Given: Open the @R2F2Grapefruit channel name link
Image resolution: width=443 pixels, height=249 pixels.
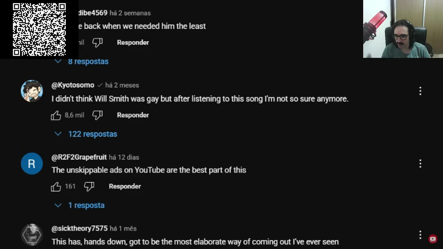Looking at the screenshot, I should (x=79, y=157).
